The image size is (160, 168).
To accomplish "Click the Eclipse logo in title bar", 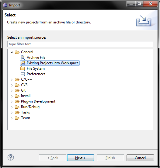I will coord(5,5).
